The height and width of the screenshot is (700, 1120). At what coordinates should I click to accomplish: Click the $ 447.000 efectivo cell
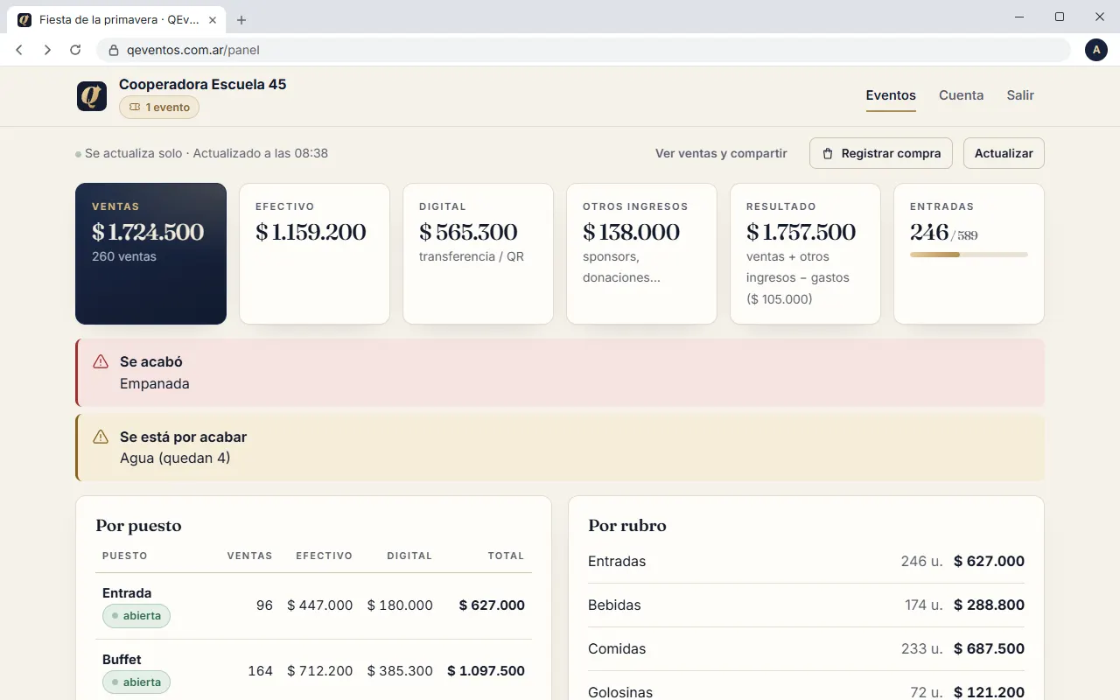(x=320, y=605)
